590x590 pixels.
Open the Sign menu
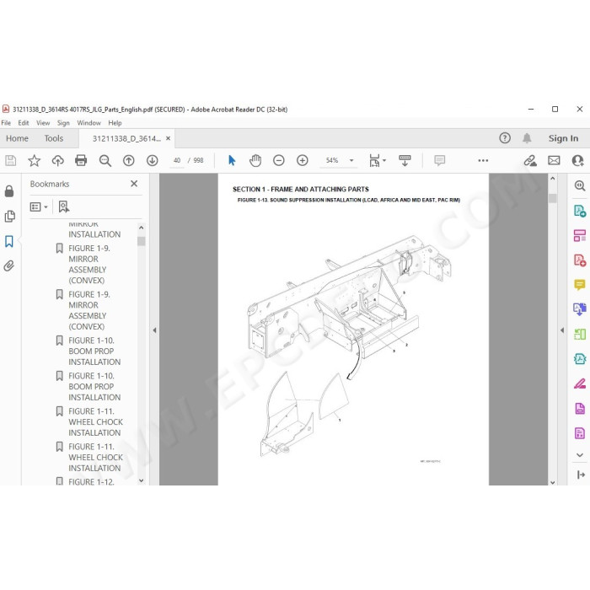63,123
